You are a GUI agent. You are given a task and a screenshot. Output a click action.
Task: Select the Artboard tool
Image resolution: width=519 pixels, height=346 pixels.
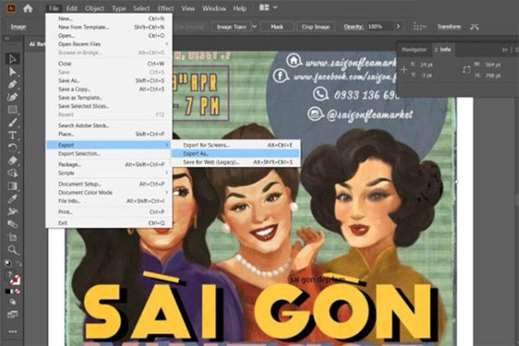click(x=12, y=237)
